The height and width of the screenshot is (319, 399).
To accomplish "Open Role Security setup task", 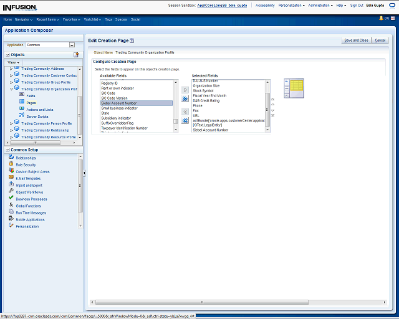I will 26,164.
